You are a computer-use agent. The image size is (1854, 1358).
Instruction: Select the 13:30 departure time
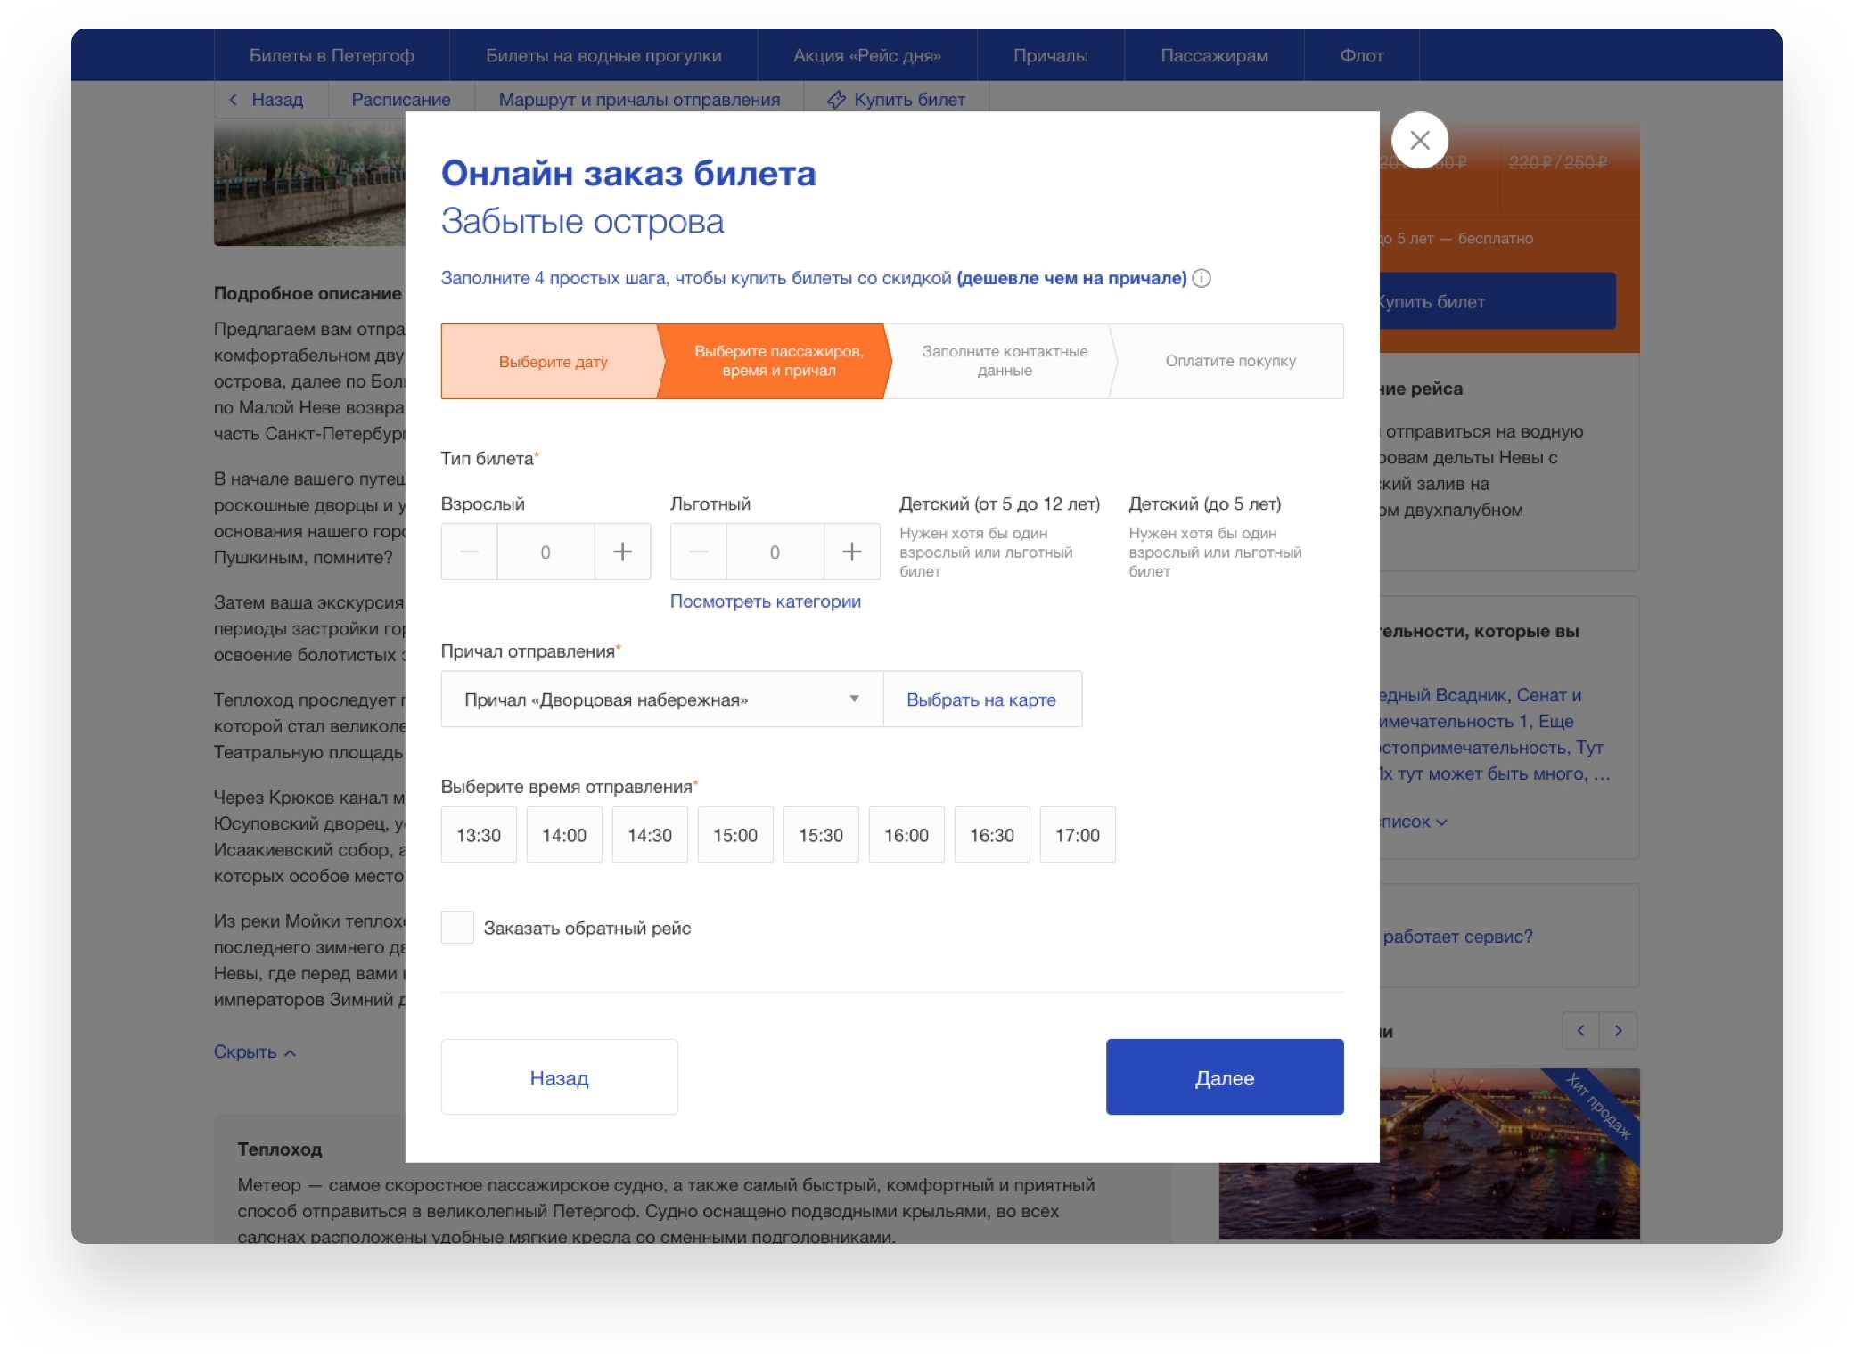[479, 835]
